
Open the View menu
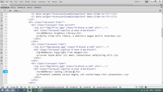(x=16, y=2)
